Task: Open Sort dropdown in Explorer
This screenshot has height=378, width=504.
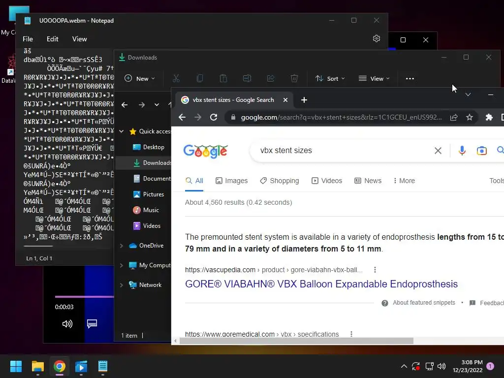Action: click(330, 78)
